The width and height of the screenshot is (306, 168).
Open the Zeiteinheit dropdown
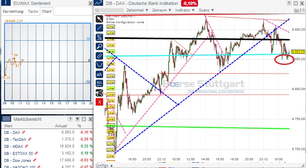[x=137, y=10]
